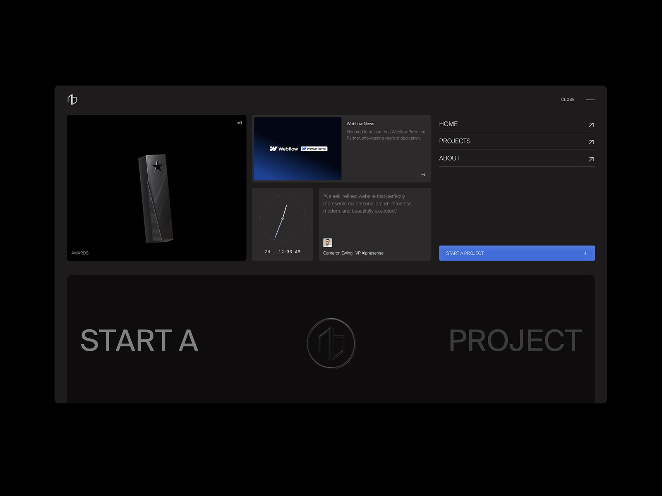Click the large PROJECT footer text
Image resolution: width=662 pixels, height=496 pixels.
[x=515, y=341]
